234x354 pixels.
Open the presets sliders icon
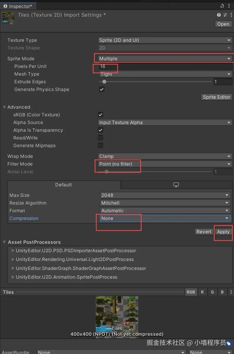[x=225, y=15]
